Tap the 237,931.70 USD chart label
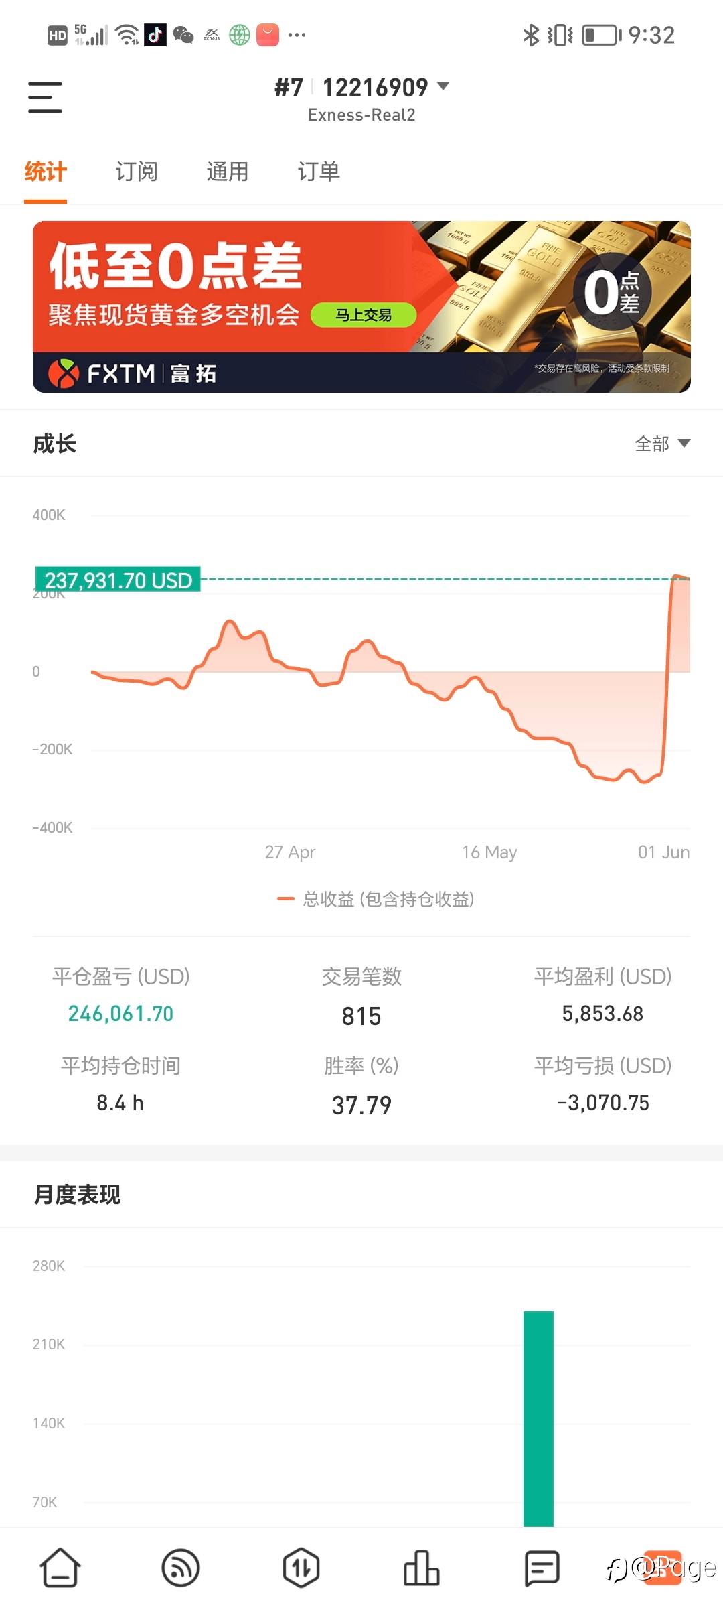This screenshot has width=723, height=1608. (x=118, y=580)
